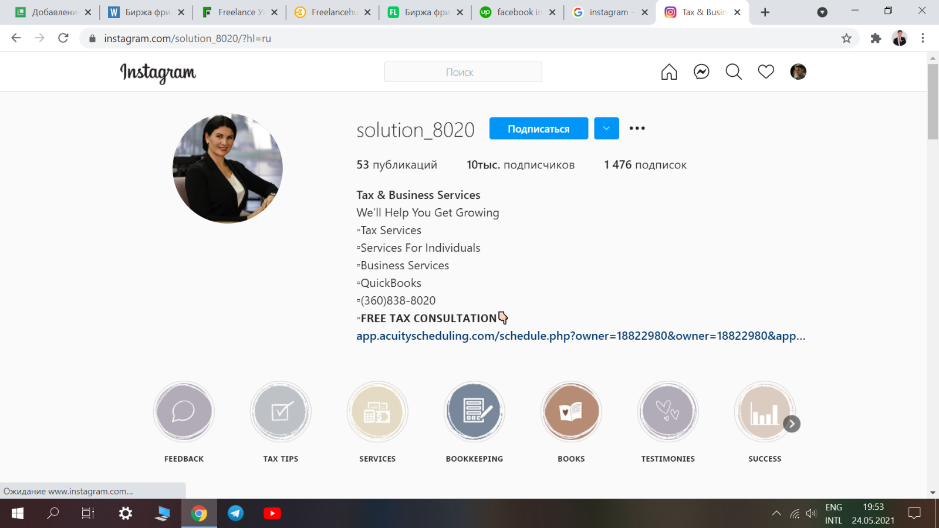View the 10тыс. подписчиков followers list
Viewport: 939px width, 528px height.
[521, 165]
